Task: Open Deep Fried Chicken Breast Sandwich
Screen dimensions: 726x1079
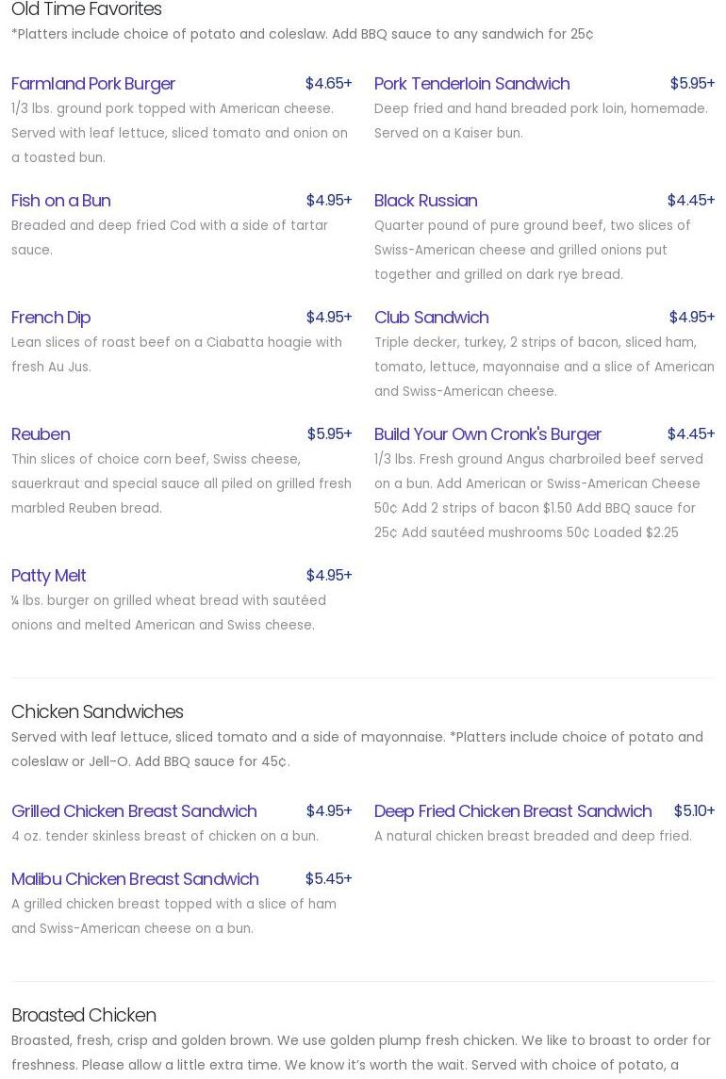Action: 513,811
